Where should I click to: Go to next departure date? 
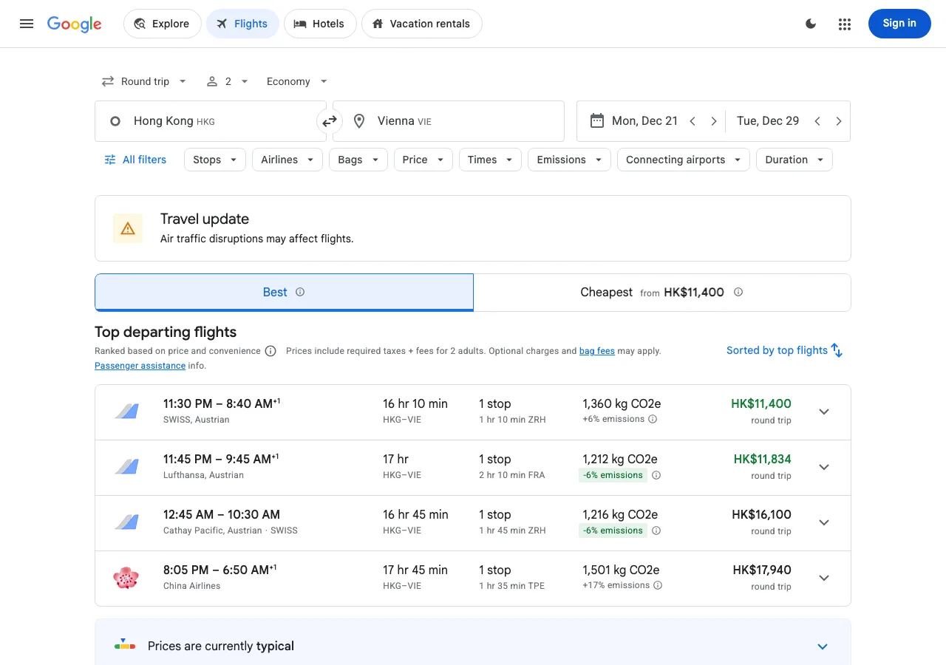714,121
